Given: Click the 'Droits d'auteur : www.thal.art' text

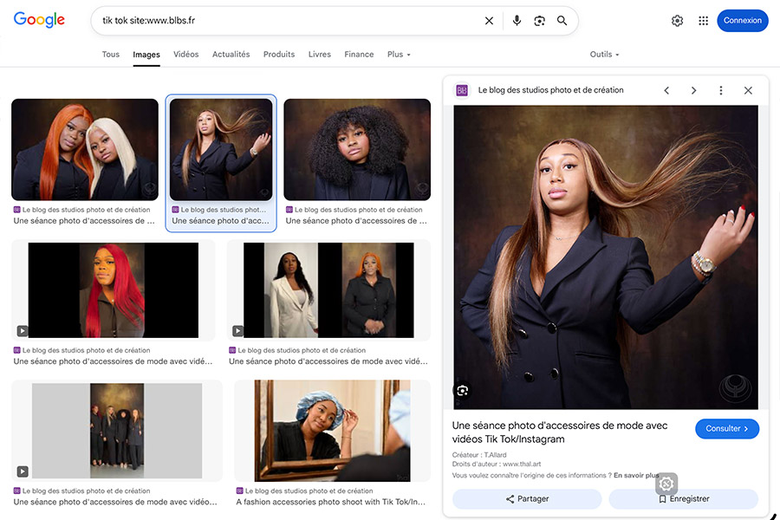Looking at the screenshot, I should point(497,464).
